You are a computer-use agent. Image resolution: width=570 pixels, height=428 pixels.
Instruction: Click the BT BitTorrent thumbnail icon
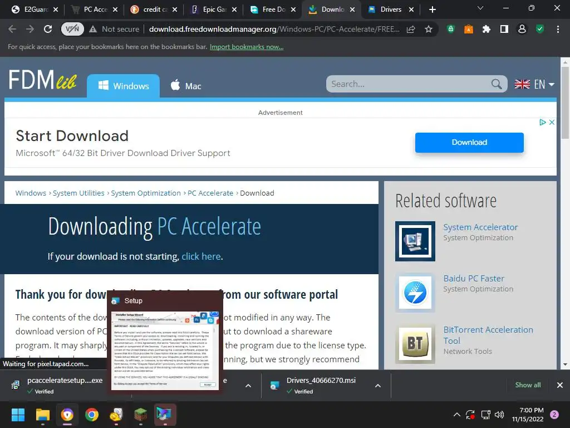coord(415,344)
